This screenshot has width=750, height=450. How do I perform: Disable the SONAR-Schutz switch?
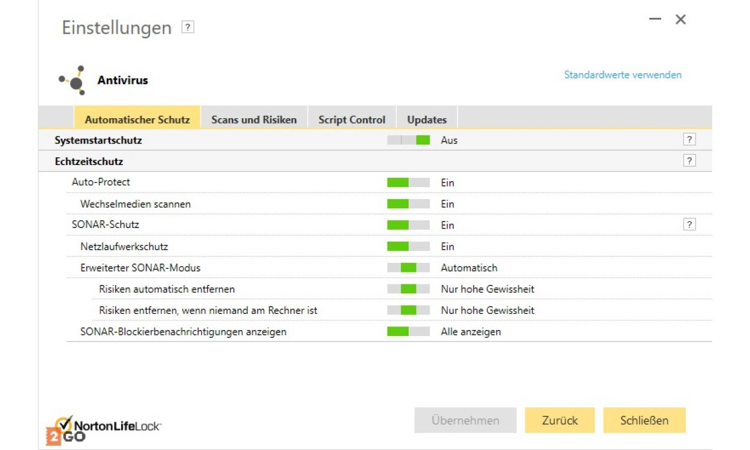coord(408,225)
